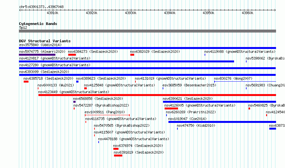
Task: Open nsv830276 (Wong2007) variant
Action: (x=233, y=78)
